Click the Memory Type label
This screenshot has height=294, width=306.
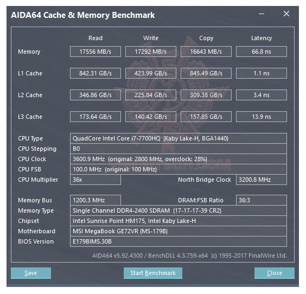pos(36,210)
